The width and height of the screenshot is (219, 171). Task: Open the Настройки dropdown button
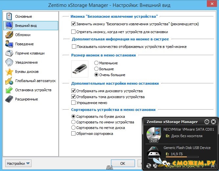[18, 163]
